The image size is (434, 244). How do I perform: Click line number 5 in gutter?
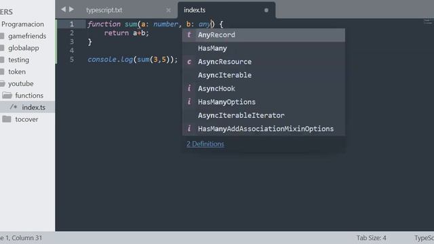point(72,60)
